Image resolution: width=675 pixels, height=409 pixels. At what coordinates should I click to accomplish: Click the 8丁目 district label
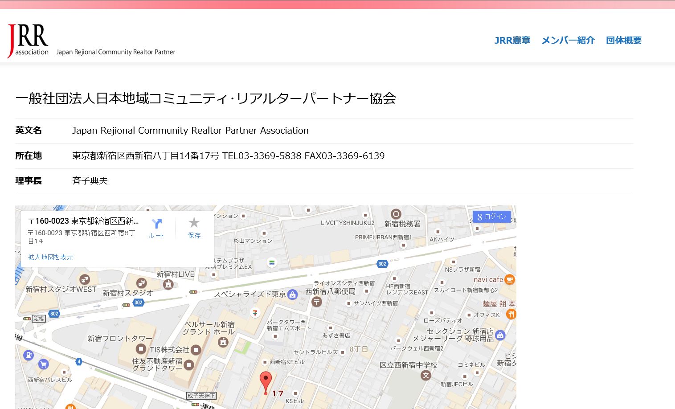pos(359,349)
